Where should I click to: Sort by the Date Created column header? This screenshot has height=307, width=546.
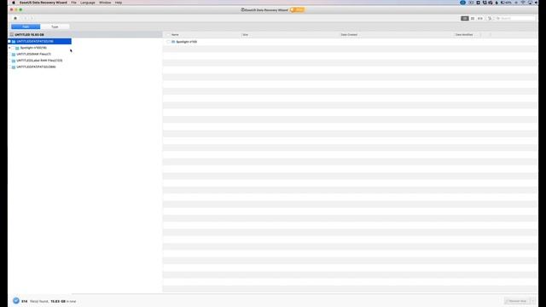pyautogui.click(x=349, y=35)
